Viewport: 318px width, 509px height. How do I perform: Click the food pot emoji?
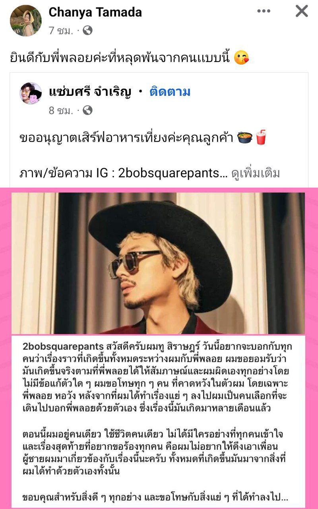point(244,138)
